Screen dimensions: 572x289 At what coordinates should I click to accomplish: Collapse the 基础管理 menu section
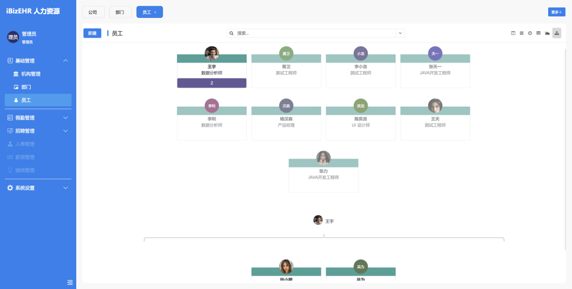point(66,61)
